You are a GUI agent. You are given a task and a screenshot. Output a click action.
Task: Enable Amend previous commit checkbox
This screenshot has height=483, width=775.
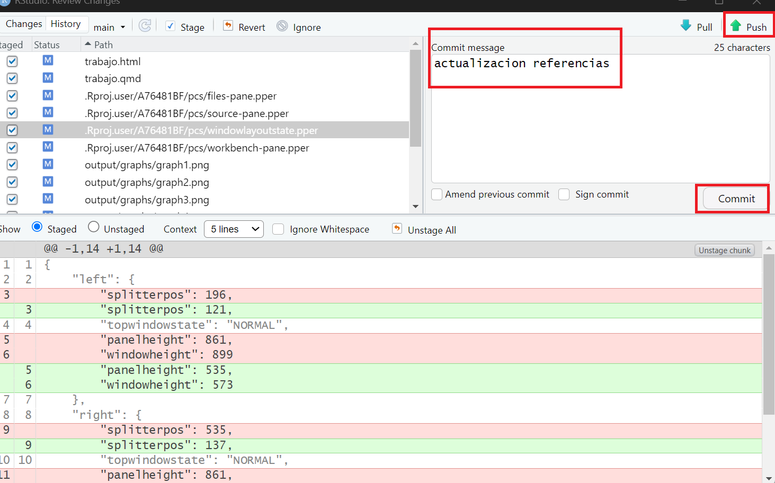[x=437, y=194]
